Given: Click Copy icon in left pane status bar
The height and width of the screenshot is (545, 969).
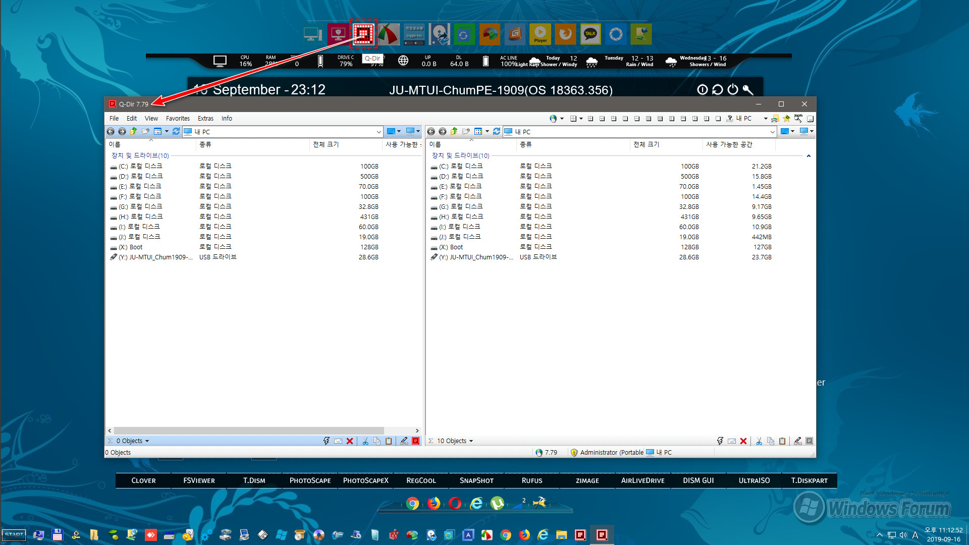Looking at the screenshot, I should tap(377, 441).
